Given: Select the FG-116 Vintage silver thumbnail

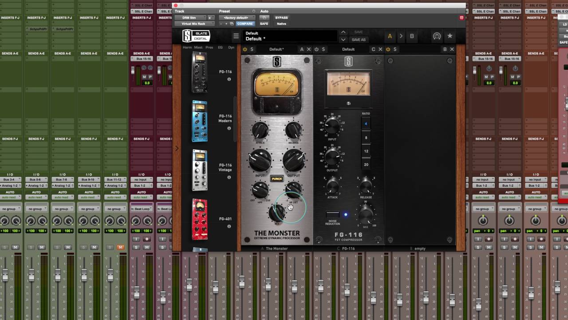Looking at the screenshot, I should 199,170.
